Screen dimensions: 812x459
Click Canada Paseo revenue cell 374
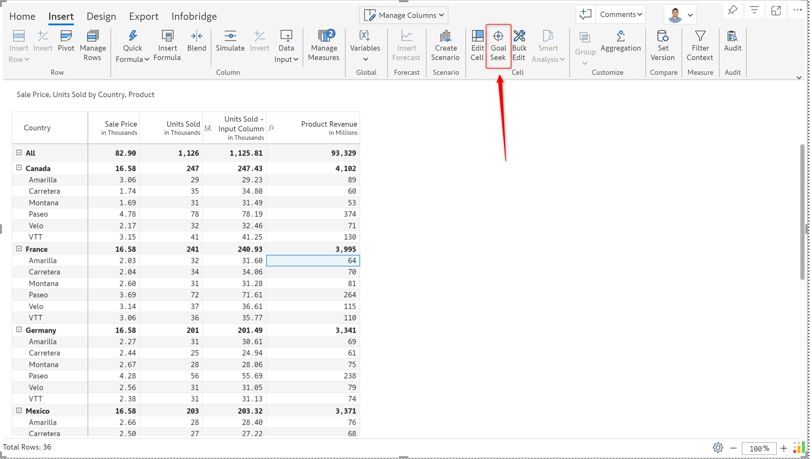(x=313, y=214)
